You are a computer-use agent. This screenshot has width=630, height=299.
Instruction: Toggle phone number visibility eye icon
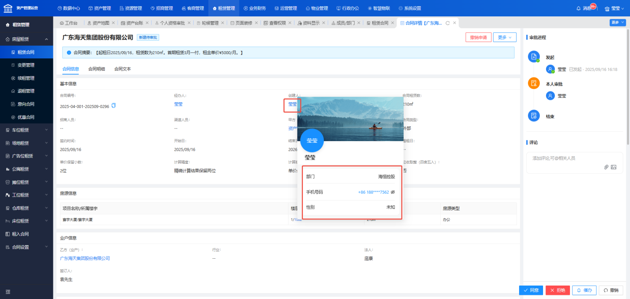(x=393, y=192)
